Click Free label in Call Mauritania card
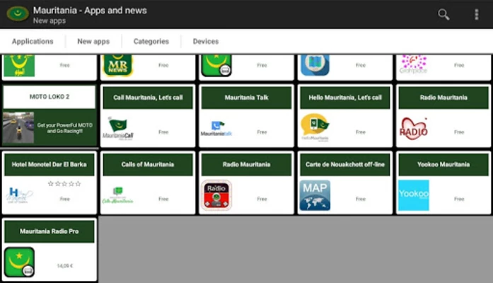Screen dimensions: 493x283 pos(163,132)
